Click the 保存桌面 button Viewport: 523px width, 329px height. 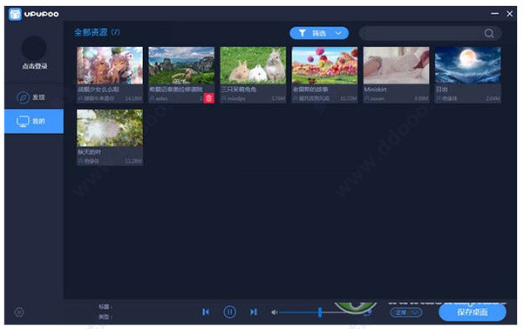[472, 312]
